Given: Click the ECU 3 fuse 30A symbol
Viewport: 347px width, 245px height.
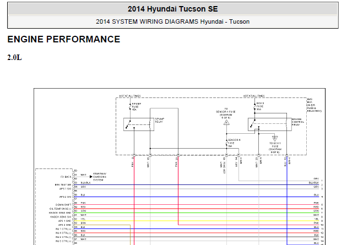Looking at the screenshot, I should pyautogui.click(x=254, y=107).
